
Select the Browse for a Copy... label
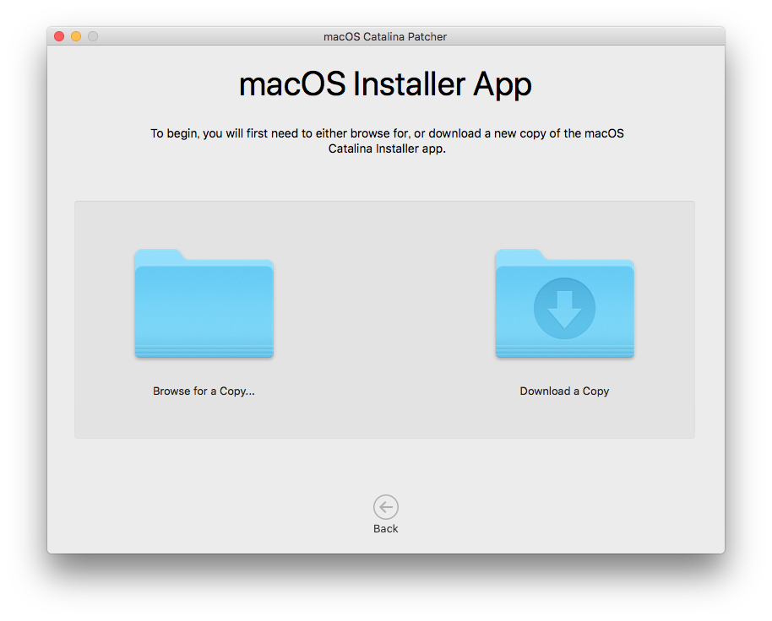pyautogui.click(x=204, y=391)
